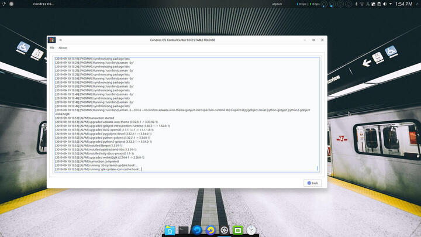The image size is (421, 237).
Task: Click the Bluetooth icon in top panel
Action: click(x=357, y=4)
